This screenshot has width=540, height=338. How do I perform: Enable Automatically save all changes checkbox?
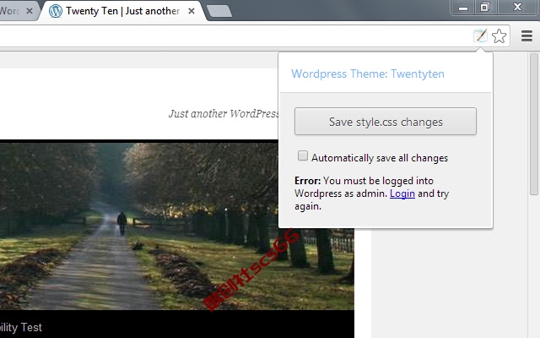[x=303, y=155]
